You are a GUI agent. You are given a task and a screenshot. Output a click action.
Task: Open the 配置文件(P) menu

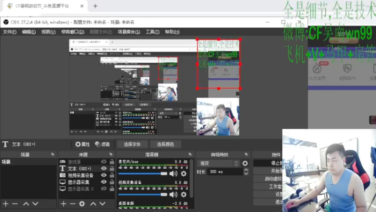(x=101, y=32)
